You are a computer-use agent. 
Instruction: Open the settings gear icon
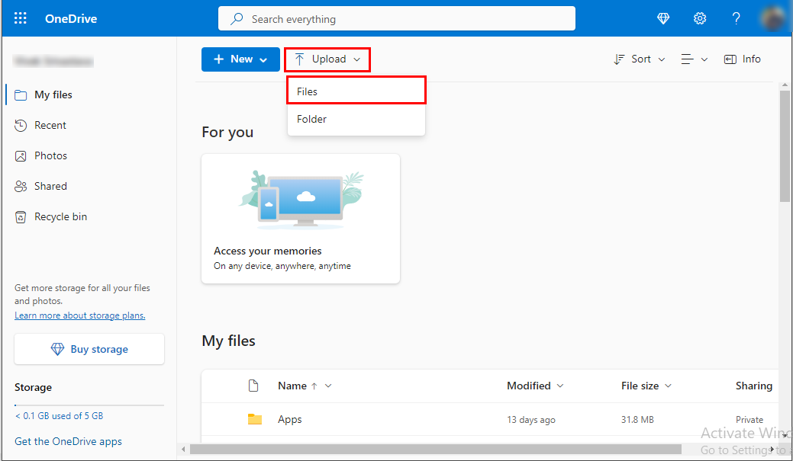(x=699, y=19)
